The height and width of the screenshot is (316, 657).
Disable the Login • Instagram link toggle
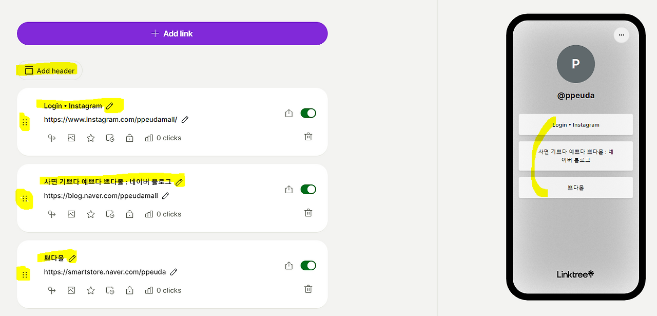pyautogui.click(x=308, y=113)
